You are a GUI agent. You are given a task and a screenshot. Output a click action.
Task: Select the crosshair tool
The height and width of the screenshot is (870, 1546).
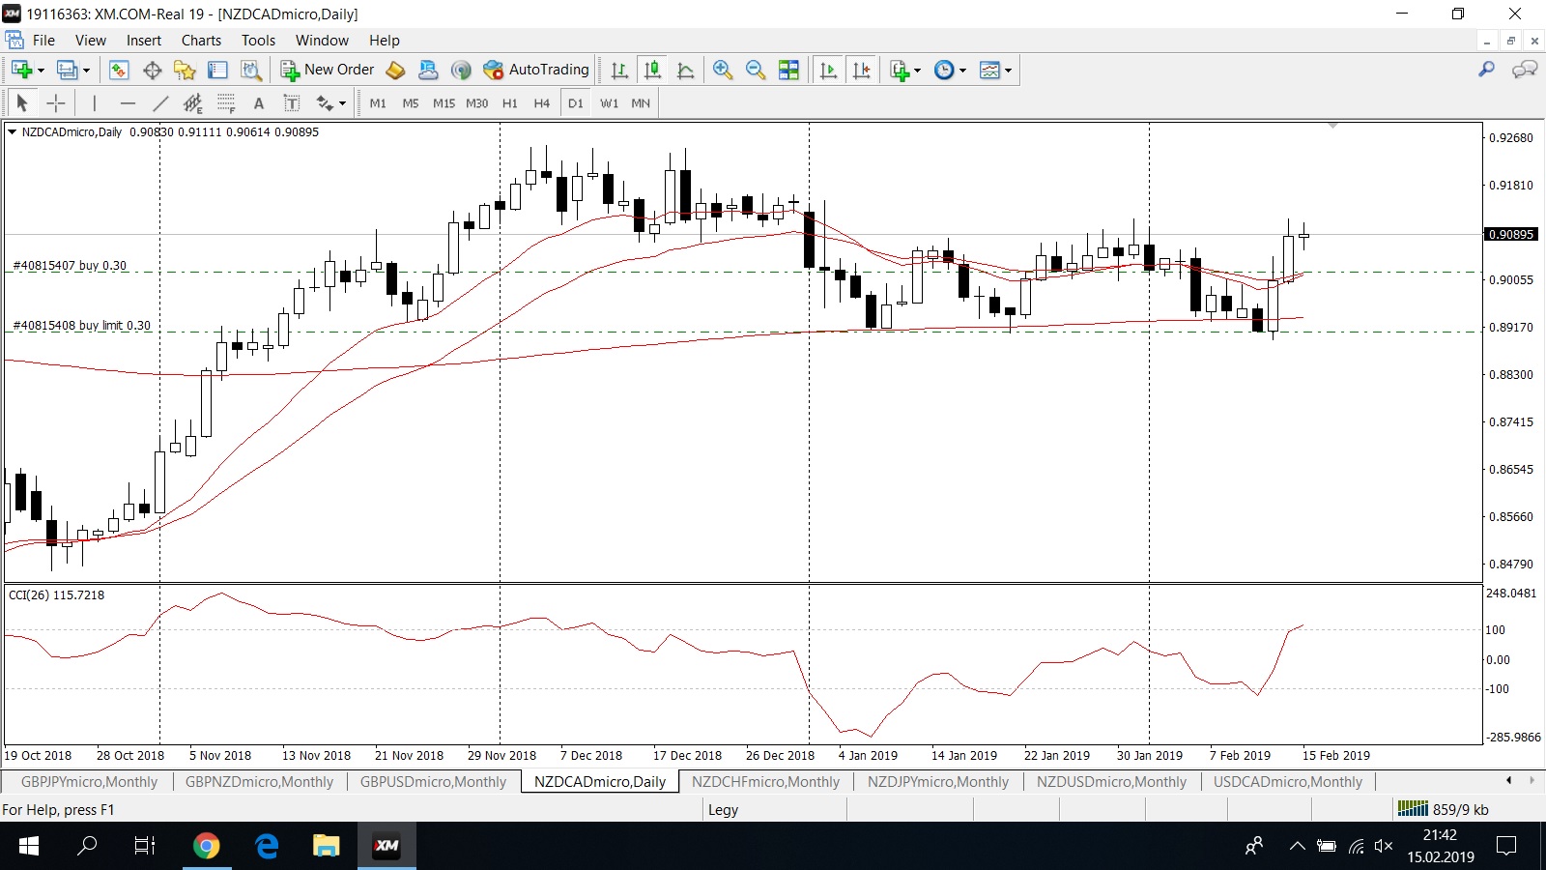coord(56,102)
